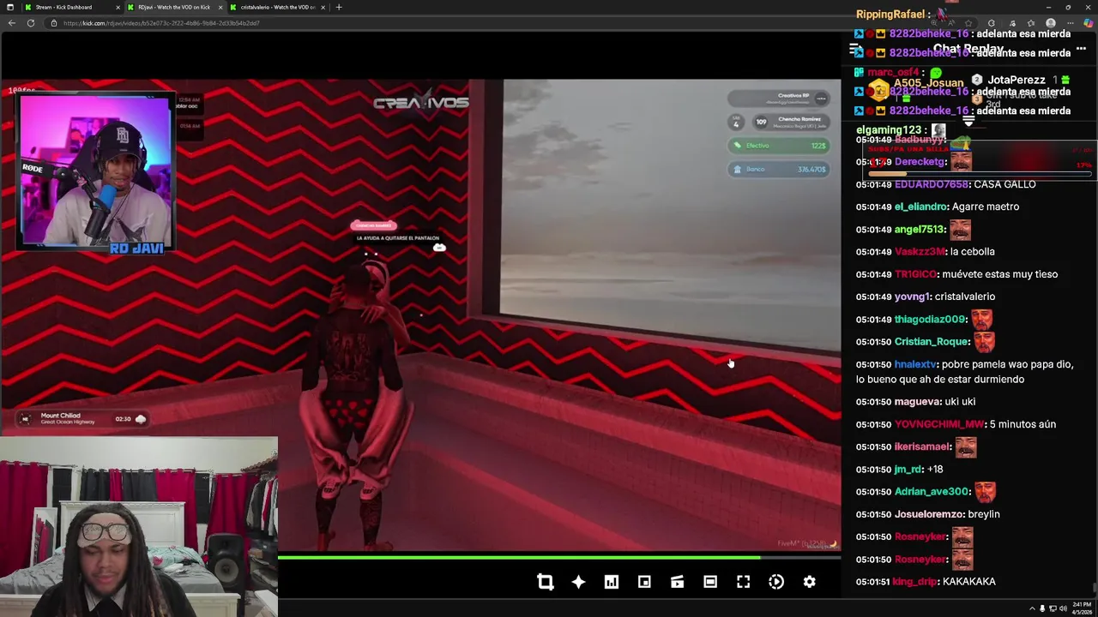Viewport: 1098px width, 617px height.
Task: Open the video player settings gear
Action: click(x=809, y=582)
